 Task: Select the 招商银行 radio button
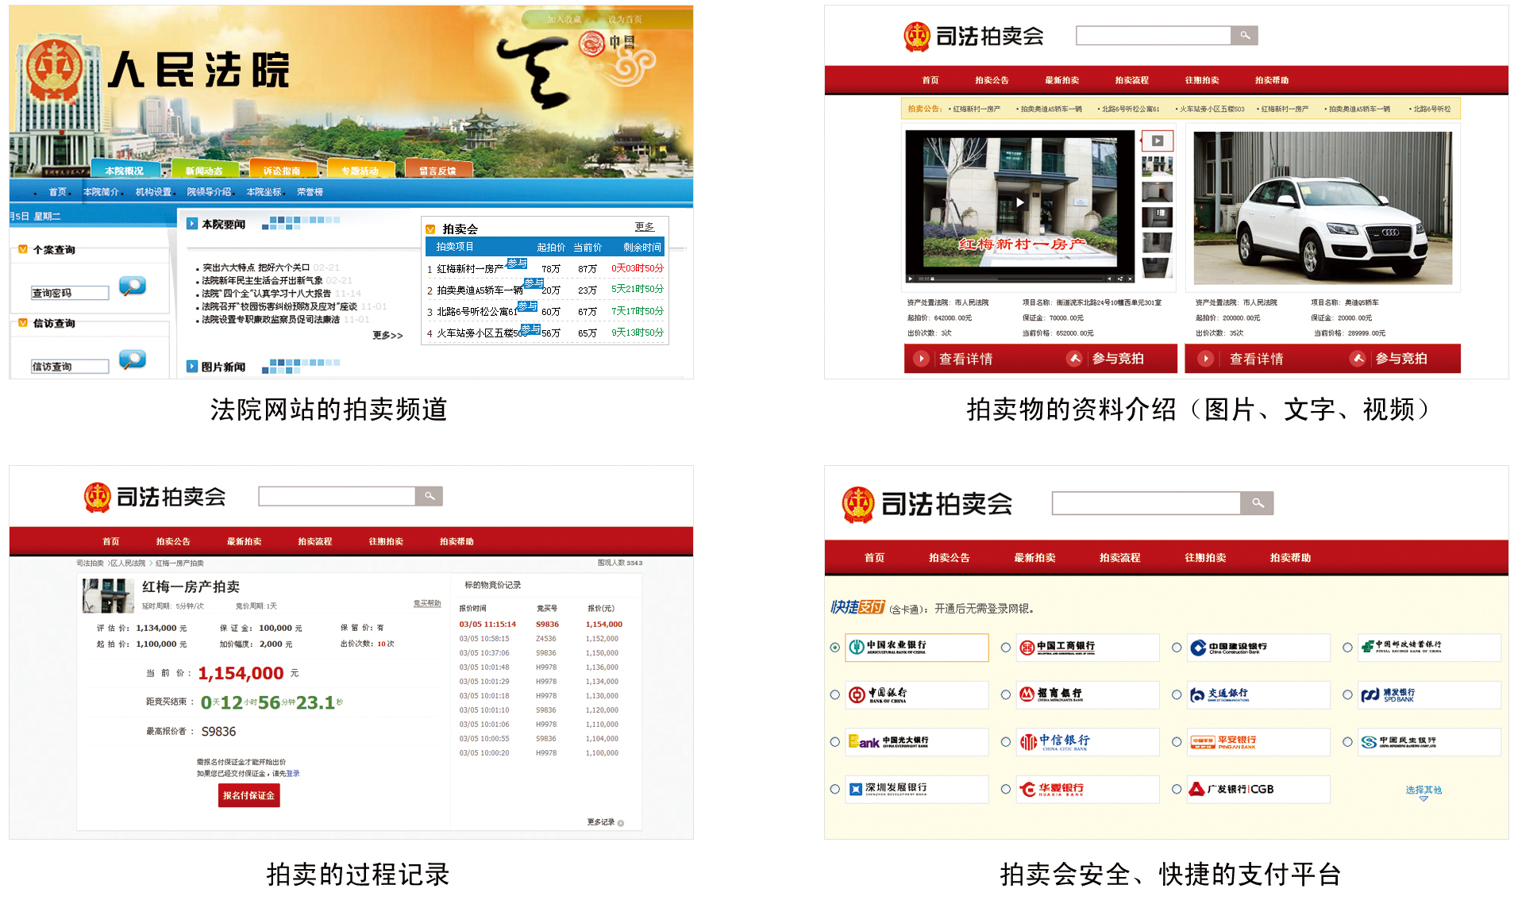click(x=1005, y=694)
